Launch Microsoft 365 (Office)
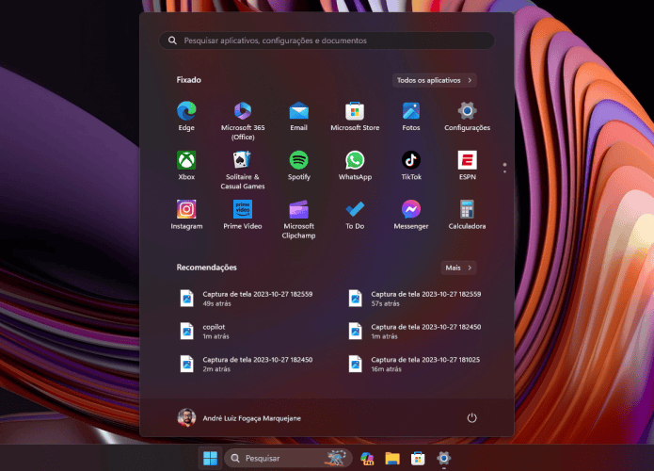This screenshot has height=471, width=654. [243, 121]
